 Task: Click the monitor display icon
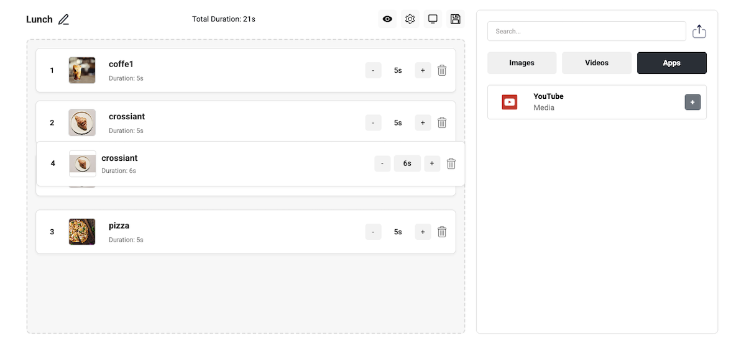pos(433,19)
